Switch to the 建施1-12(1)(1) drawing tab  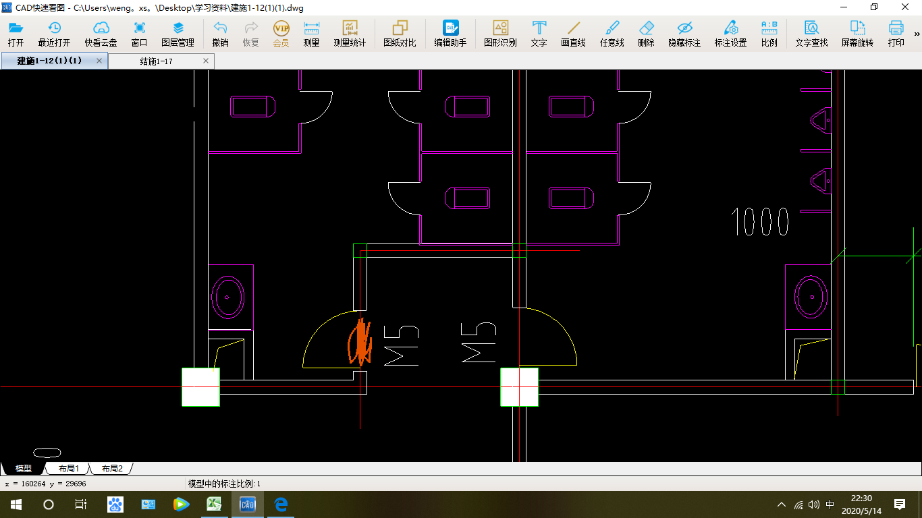(49, 61)
